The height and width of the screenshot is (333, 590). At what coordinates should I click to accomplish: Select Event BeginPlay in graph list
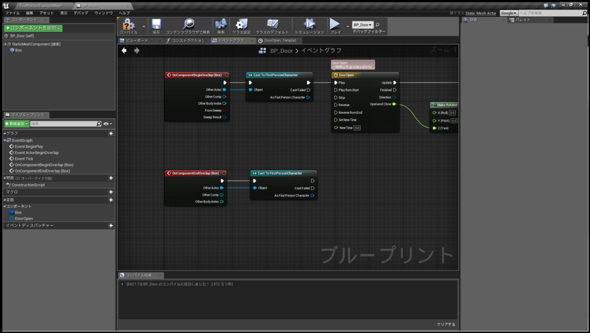pos(29,147)
